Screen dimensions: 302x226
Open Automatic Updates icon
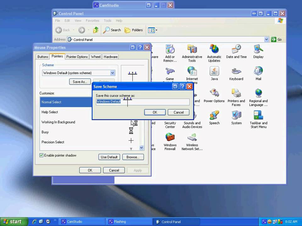coord(214,53)
